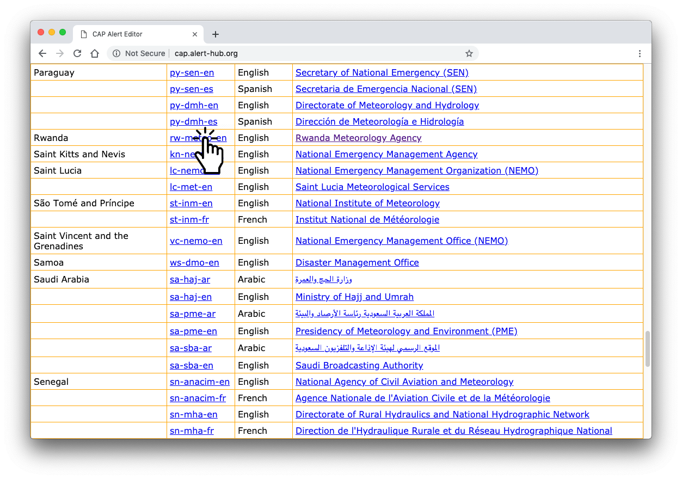
Task: Open Direction de l'Hydraulique Rurale link
Action: pos(454,431)
